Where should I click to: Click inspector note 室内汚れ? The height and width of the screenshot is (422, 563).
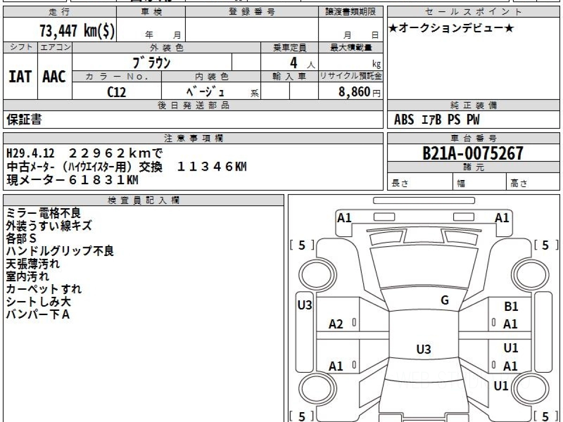click(x=27, y=277)
